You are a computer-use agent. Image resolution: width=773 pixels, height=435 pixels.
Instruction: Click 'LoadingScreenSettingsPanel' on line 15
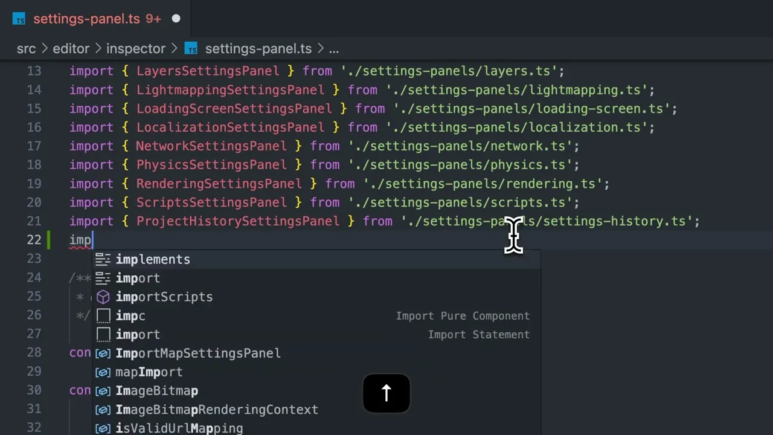point(234,108)
